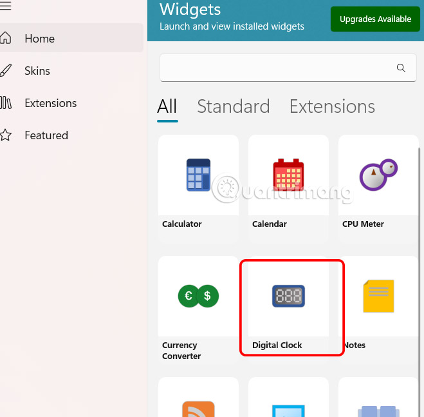Open the Currency Converter widget
424x417 pixels.
pyautogui.click(x=198, y=296)
